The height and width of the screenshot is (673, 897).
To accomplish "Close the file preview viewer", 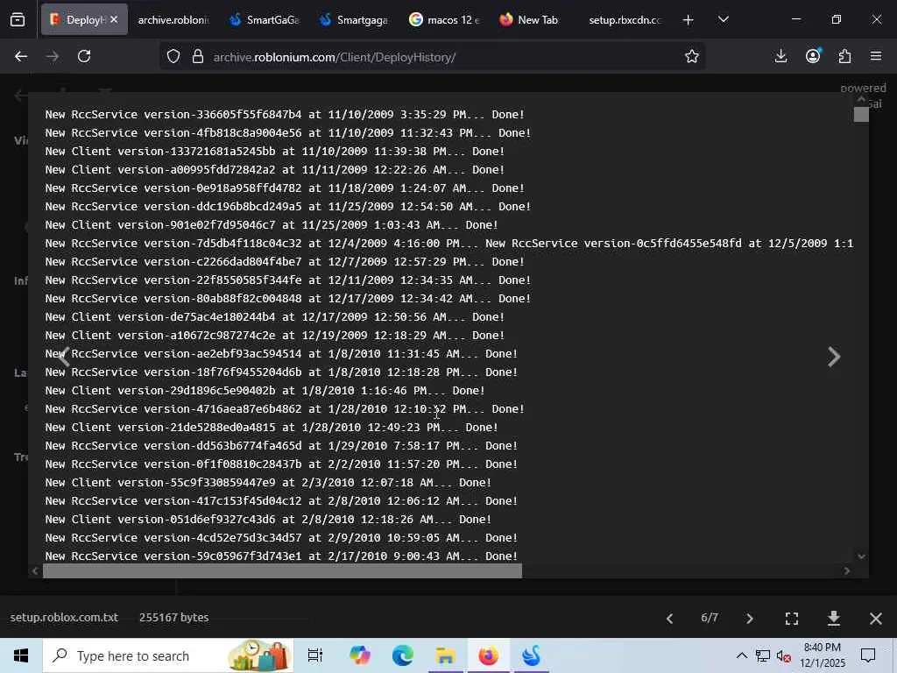I will point(875,619).
